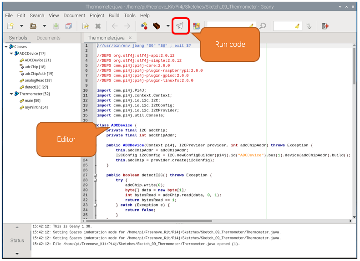The width and height of the screenshot is (360, 261).
Task: Open the New file template dropdown arrow
Action: 21,26
